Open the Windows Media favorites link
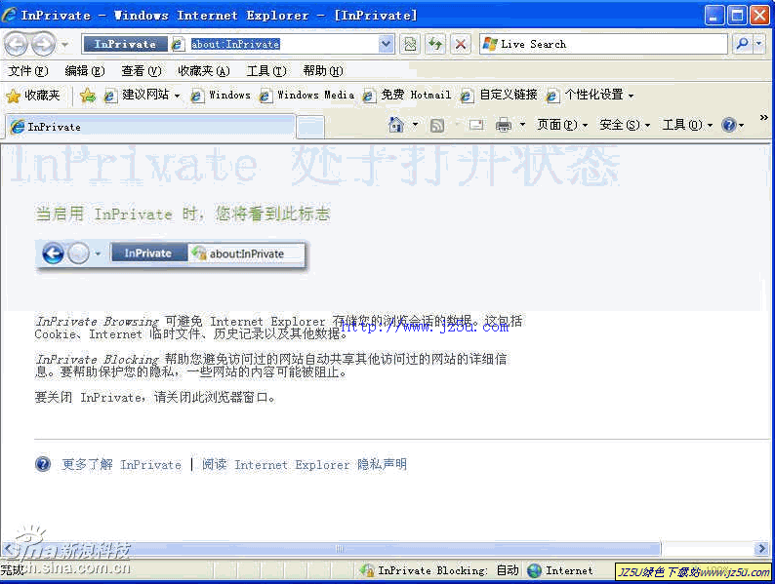The width and height of the screenshot is (775, 584). [x=306, y=95]
